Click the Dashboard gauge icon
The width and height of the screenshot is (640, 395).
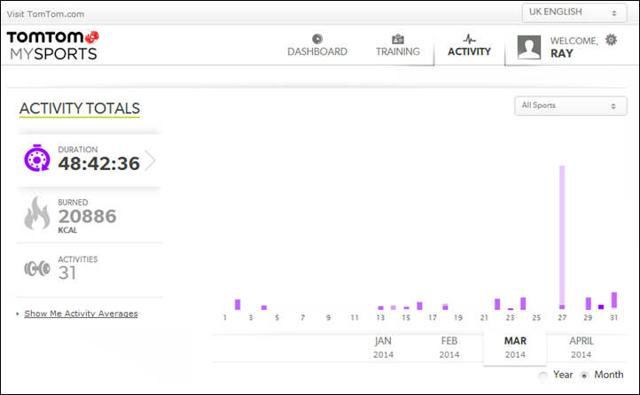[x=317, y=39]
